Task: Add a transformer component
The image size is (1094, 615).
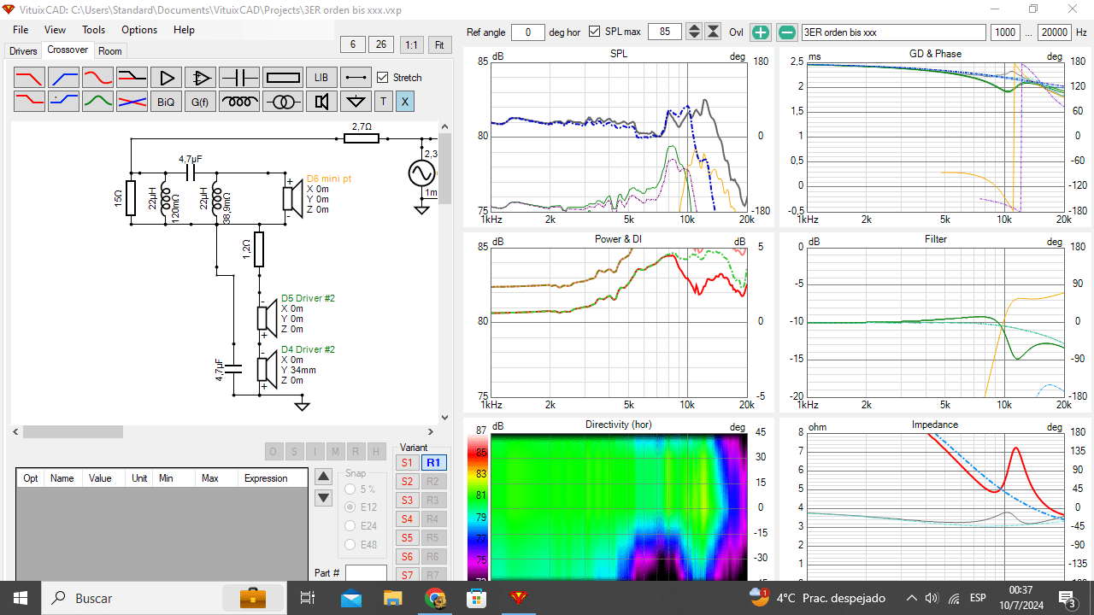Action: pyautogui.click(x=283, y=102)
